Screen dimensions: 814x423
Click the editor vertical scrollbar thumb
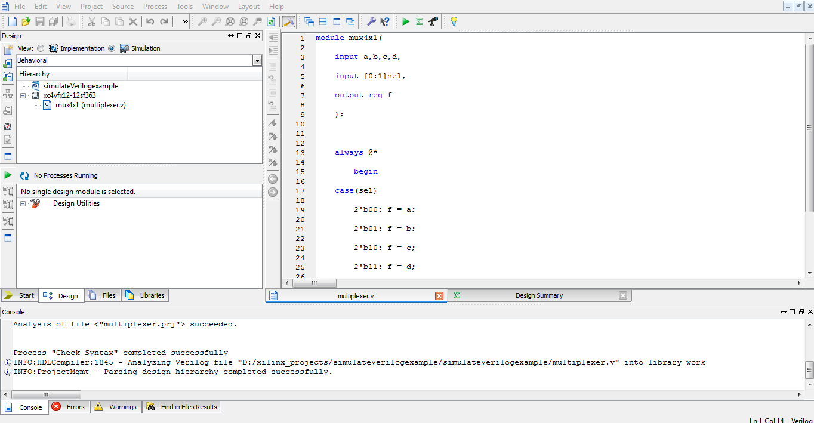pyautogui.click(x=810, y=128)
